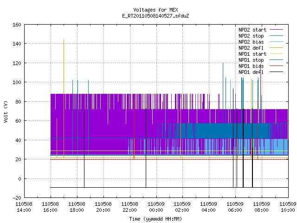Click the black NPD1 defl baseline below zero
The image size is (297, 223).
pos(169,188)
